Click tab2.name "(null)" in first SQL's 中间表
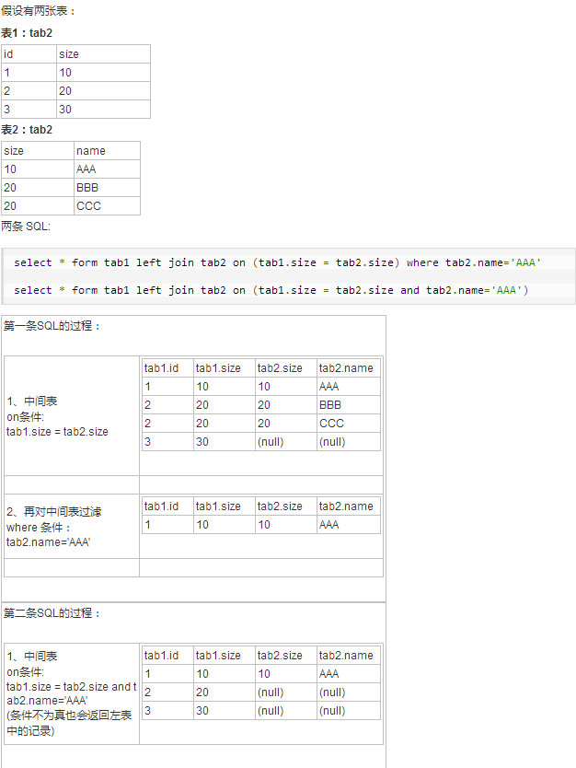The image size is (576, 768). click(x=349, y=442)
